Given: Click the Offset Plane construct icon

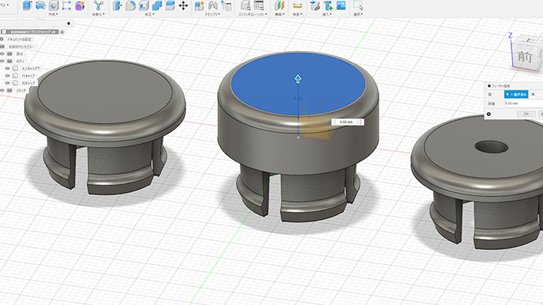Looking at the screenshot, I should [x=279, y=5].
